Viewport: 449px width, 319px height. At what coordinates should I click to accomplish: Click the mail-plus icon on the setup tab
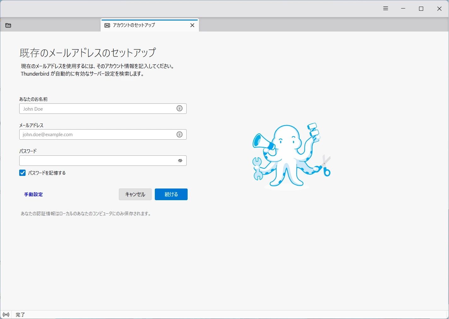[108, 25]
